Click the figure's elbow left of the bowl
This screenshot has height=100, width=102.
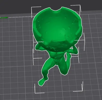37,47
